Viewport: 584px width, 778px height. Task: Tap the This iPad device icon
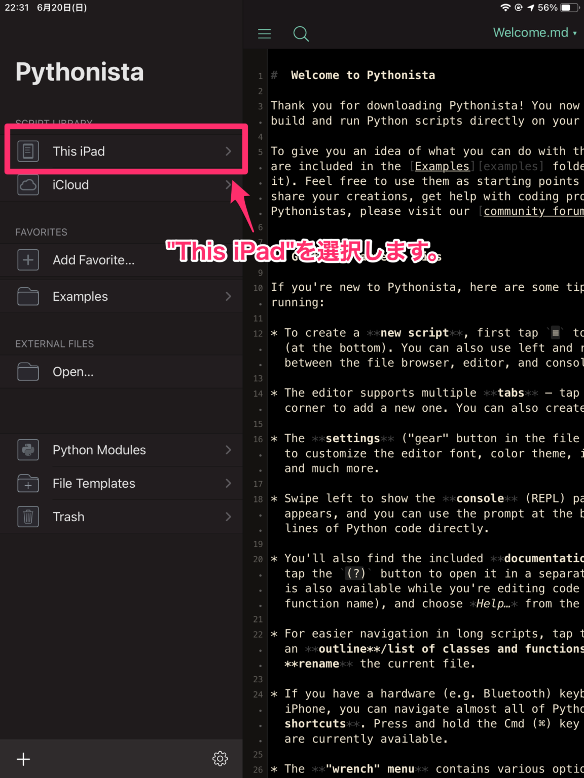click(x=28, y=151)
